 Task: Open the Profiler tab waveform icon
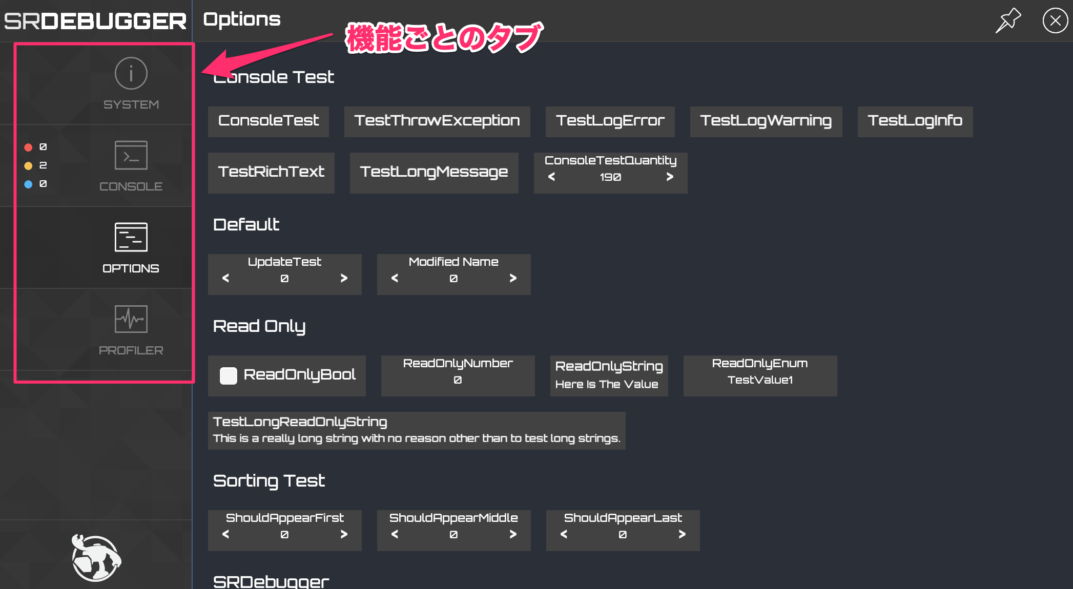(x=131, y=319)
